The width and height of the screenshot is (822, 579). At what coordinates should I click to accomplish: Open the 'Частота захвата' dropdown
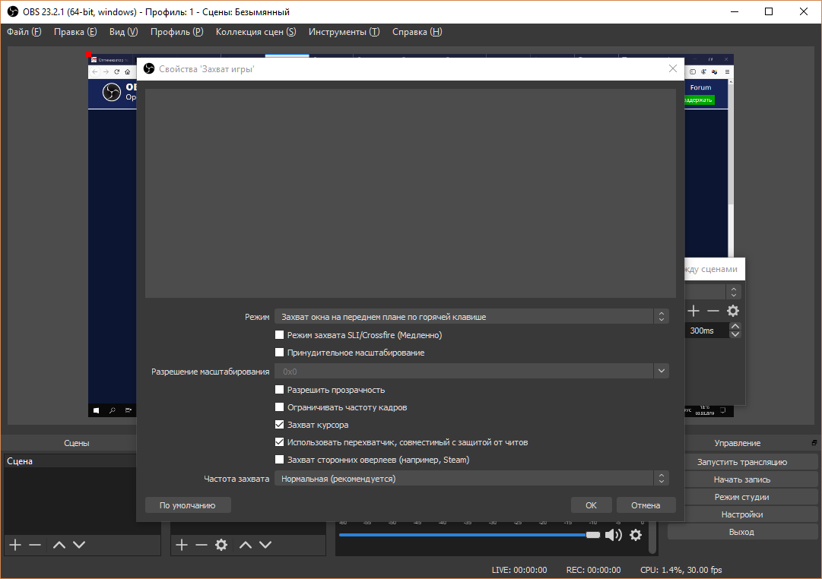click(x=471, y=479)
